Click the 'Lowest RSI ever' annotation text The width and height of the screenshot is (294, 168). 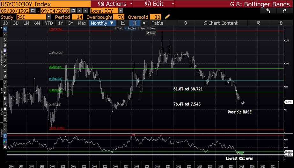(x=239, y=158)
